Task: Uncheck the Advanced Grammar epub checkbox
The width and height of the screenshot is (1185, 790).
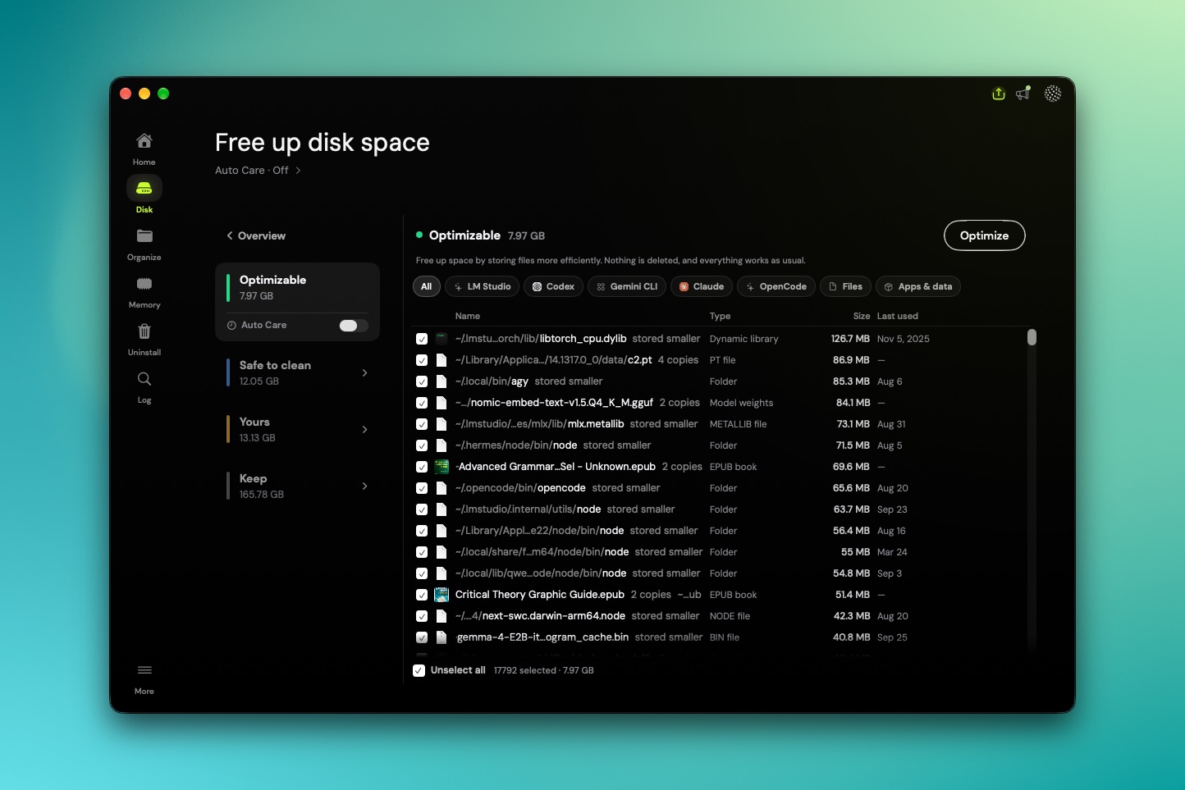Action: coord(422,467)
